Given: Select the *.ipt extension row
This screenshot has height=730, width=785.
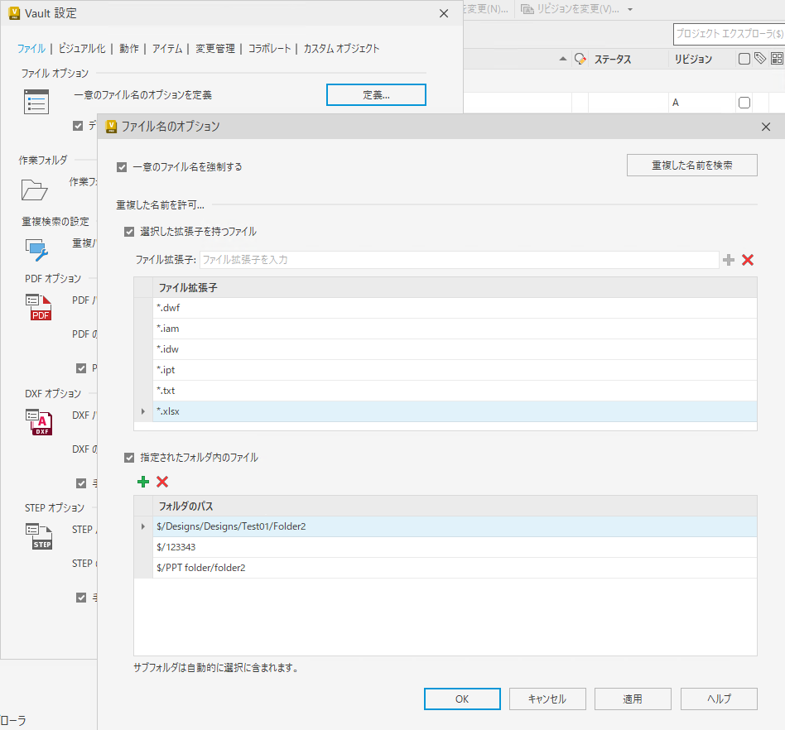Looking at the screenshot, I should [x=455, y=370].
